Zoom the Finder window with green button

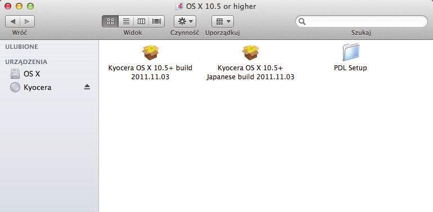[x=30, y=6]
